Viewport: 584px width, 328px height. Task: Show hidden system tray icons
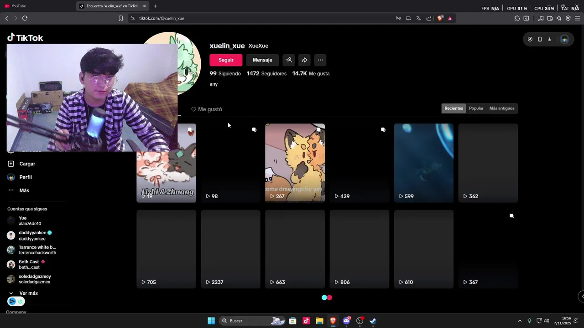(519, 321)
